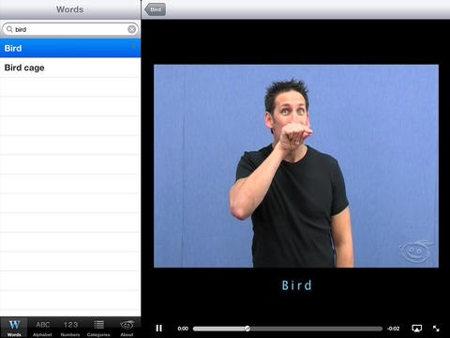The image size is (450, 338).
Task: Click the video progress slider knob
Action: 247,329
